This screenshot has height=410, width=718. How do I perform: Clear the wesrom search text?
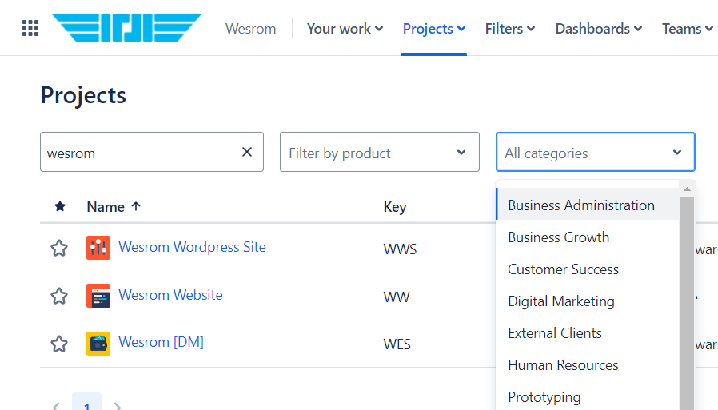(247, 152)
